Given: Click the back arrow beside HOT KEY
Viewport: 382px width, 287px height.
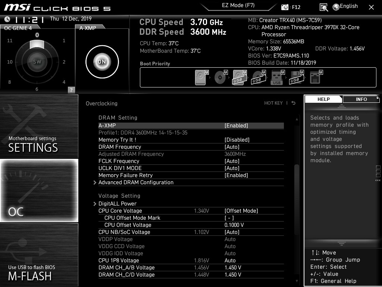Looking at the screenshot, I should click(294, 103).
